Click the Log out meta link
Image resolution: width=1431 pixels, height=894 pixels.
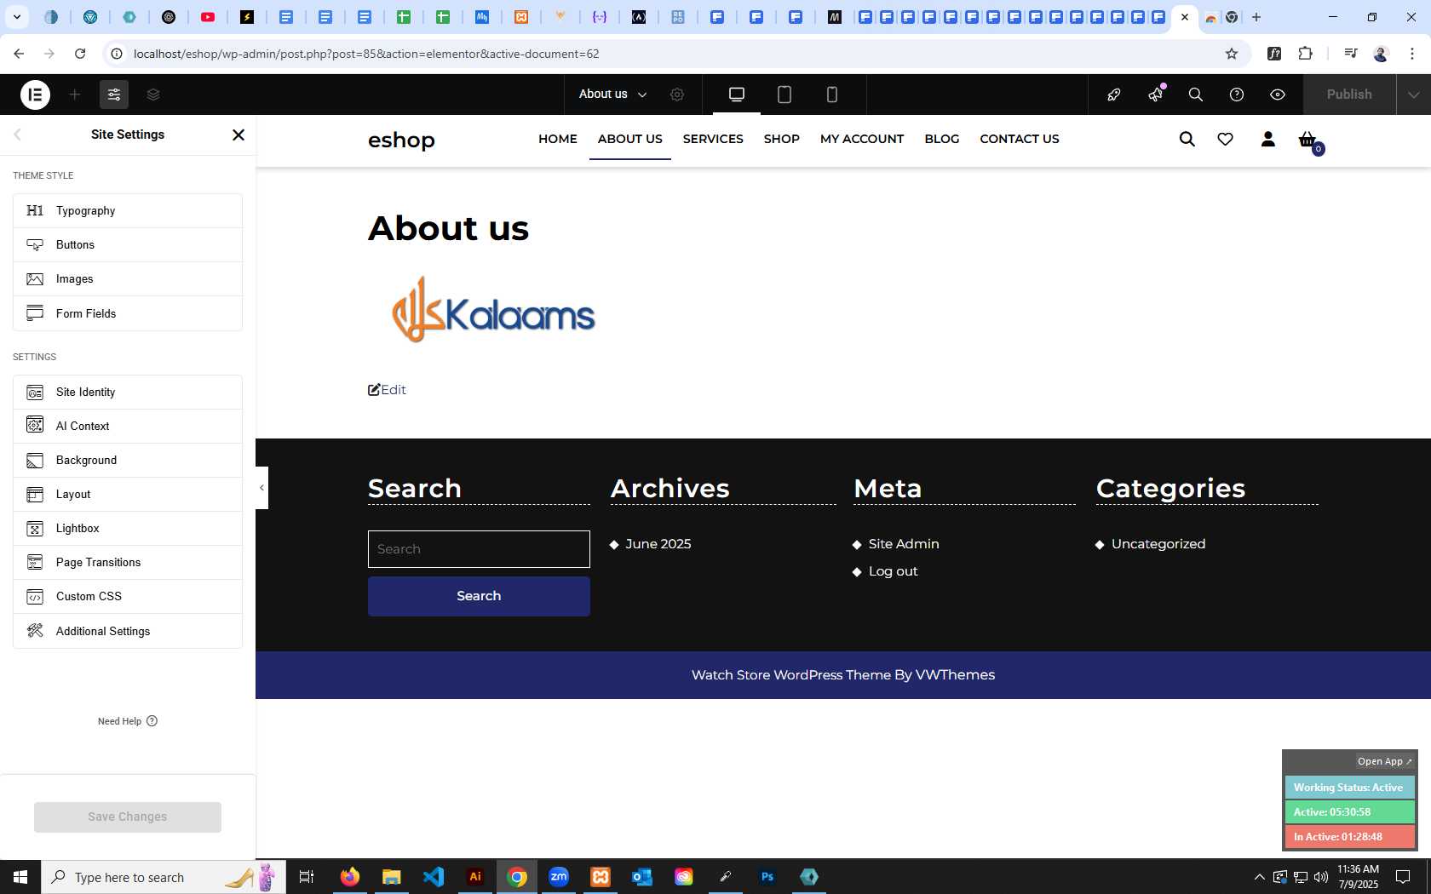click(x=894, y=571)
